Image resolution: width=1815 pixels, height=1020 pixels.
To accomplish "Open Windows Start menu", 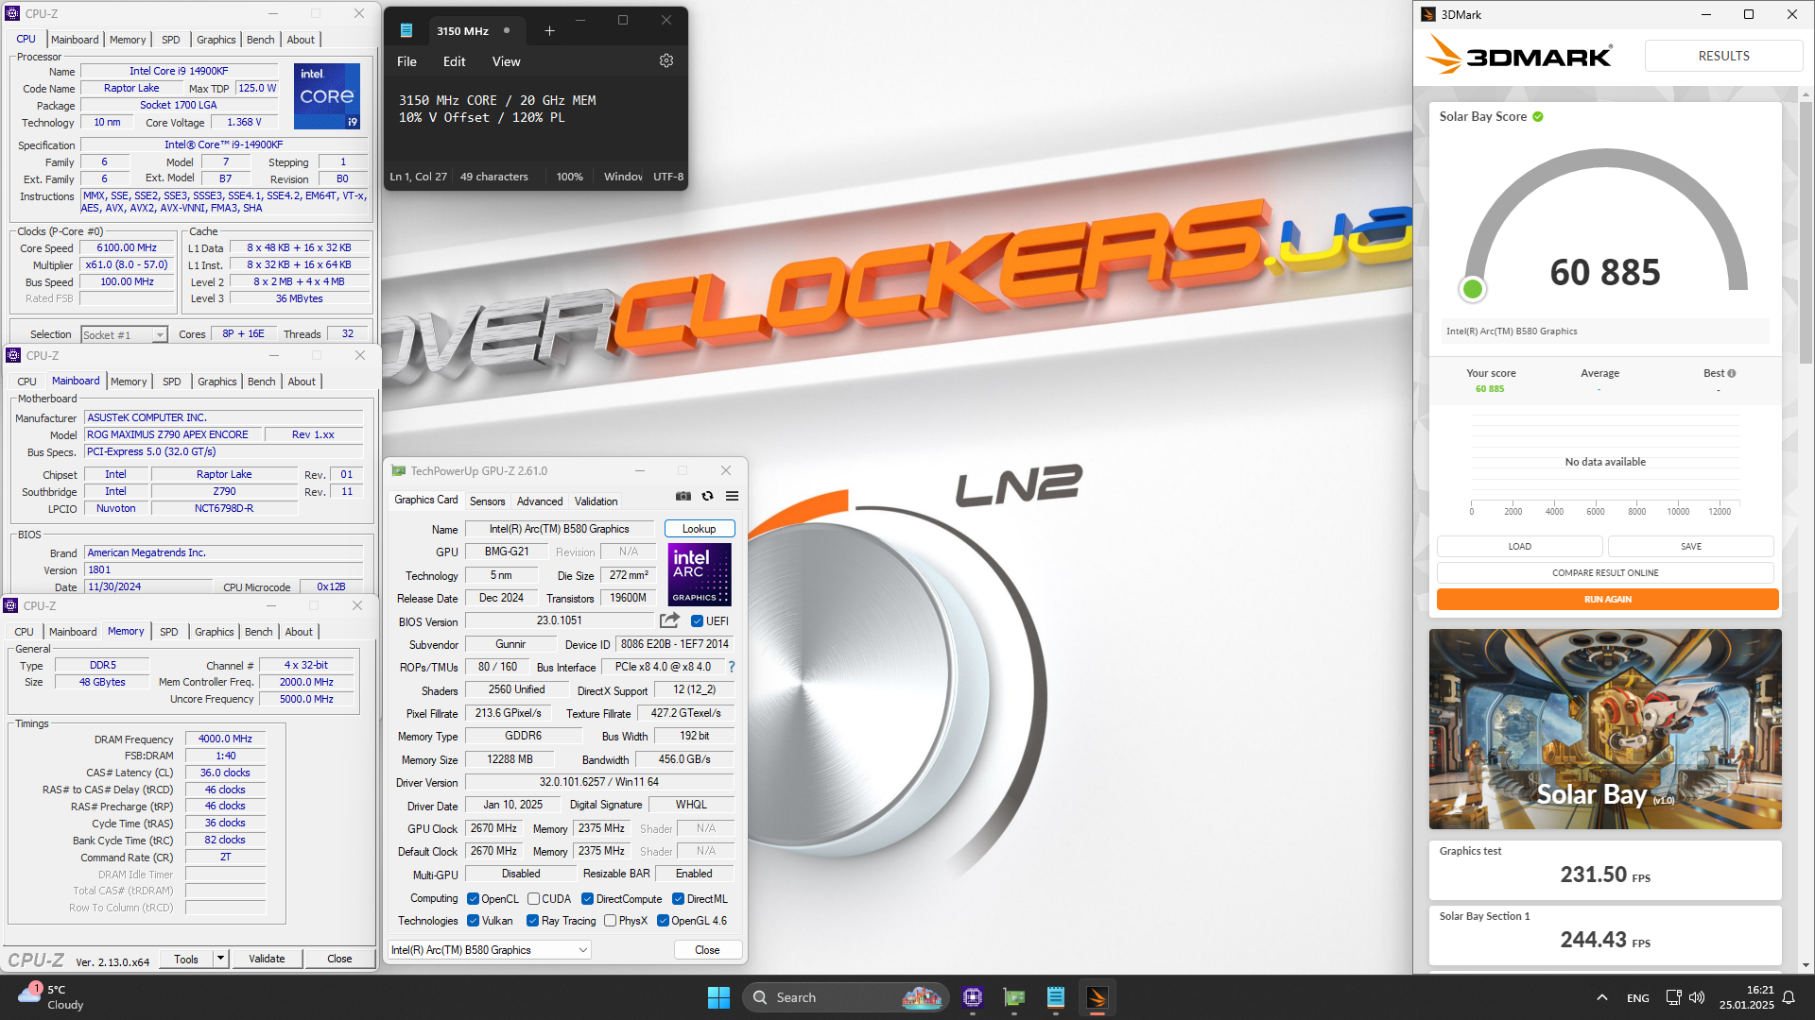I will tap(718, 997).
